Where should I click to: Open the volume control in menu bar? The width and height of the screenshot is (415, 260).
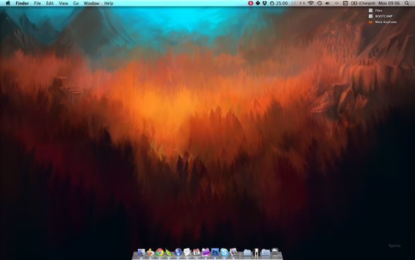point(327,3)
